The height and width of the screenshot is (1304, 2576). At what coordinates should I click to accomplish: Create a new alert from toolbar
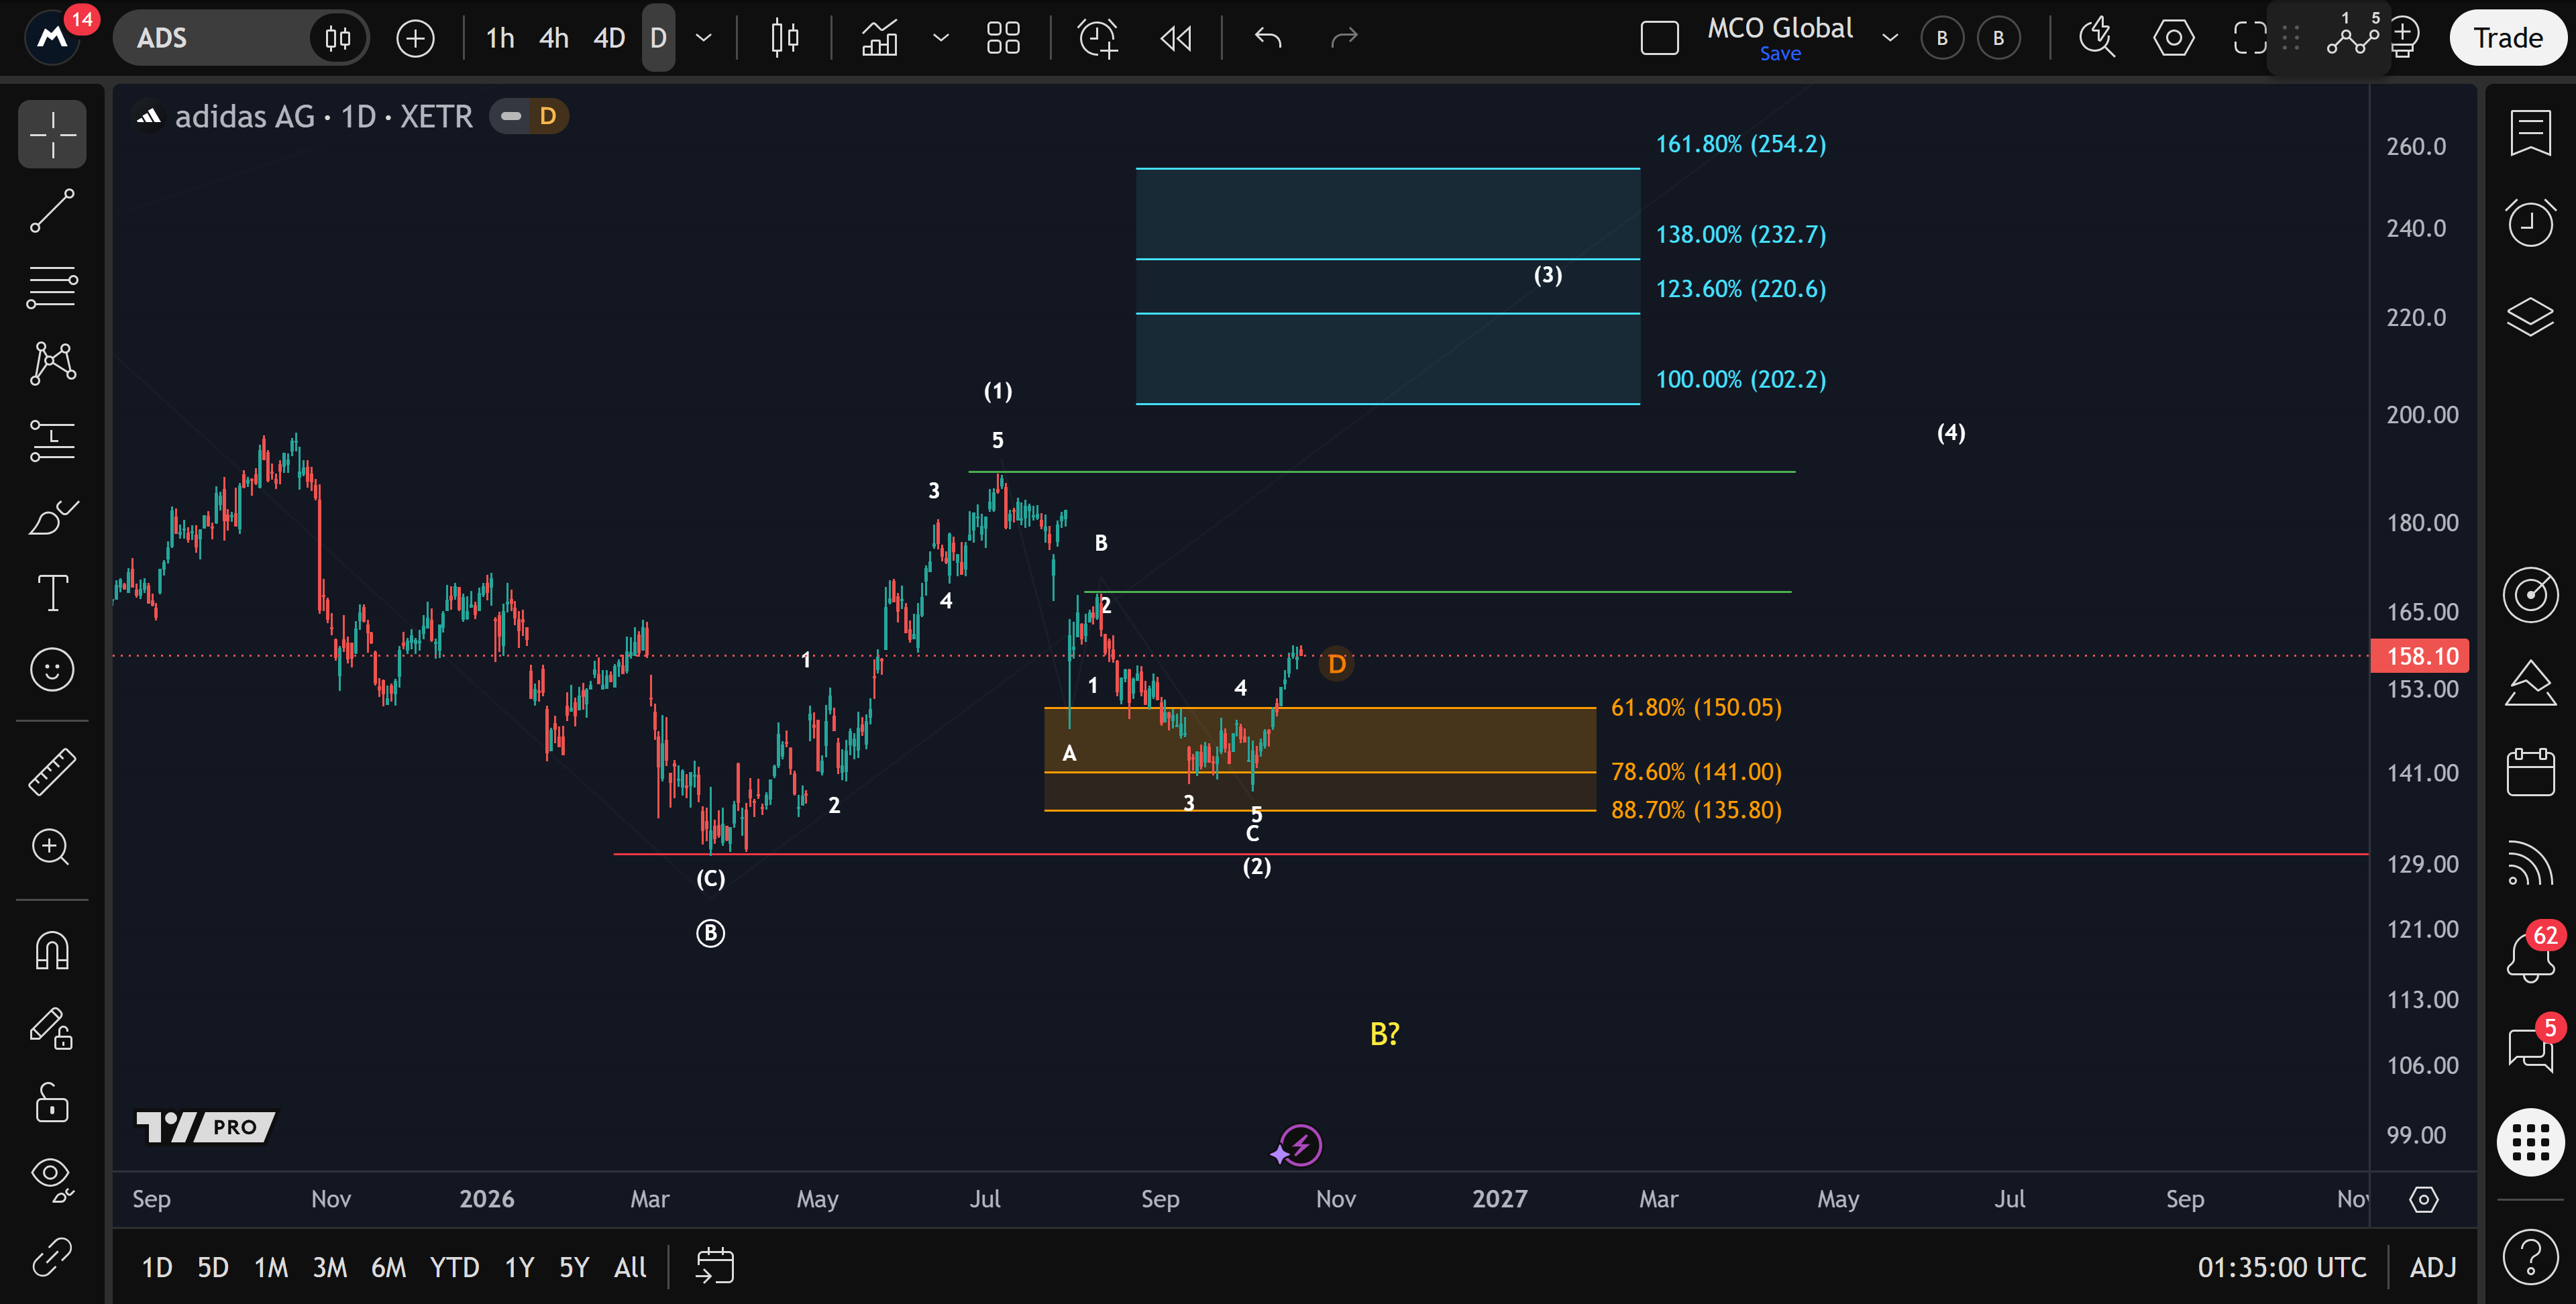(x=1098, y=38)
